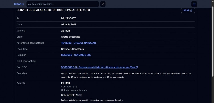
Task: Open the SEAP external link button
Action: click(x=188, y=10)
